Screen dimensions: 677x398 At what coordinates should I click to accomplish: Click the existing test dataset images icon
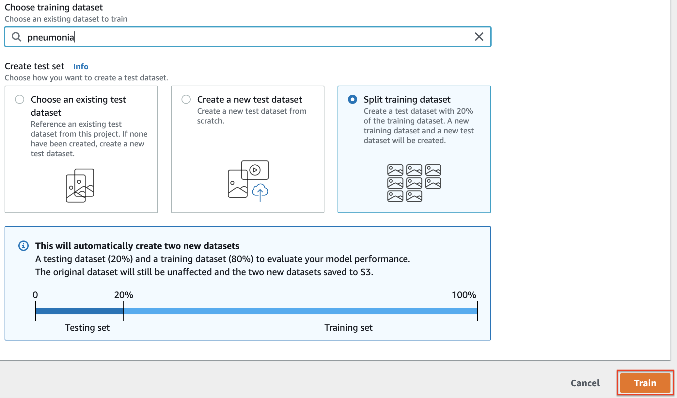(x=80, y=185)
